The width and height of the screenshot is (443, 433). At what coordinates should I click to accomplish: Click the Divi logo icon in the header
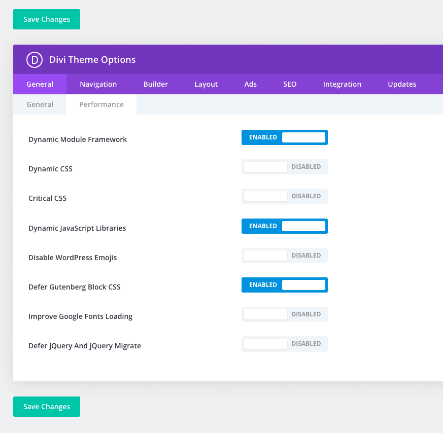click(35, 60)
